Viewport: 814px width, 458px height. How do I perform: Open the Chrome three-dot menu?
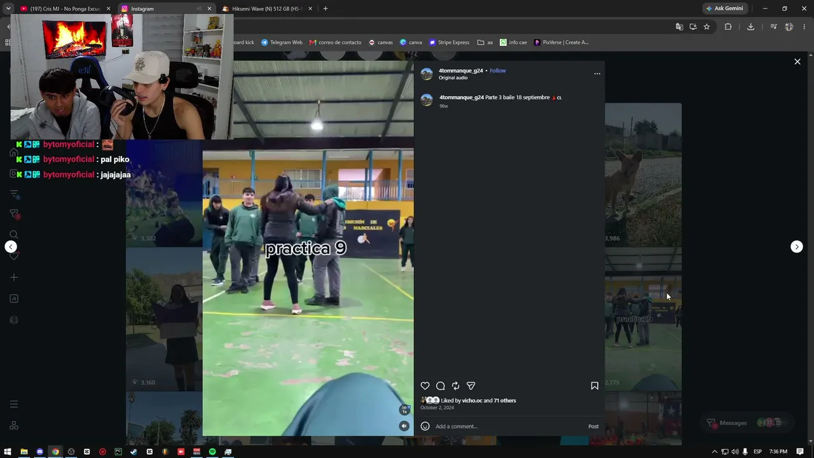(x=805, y=27)
